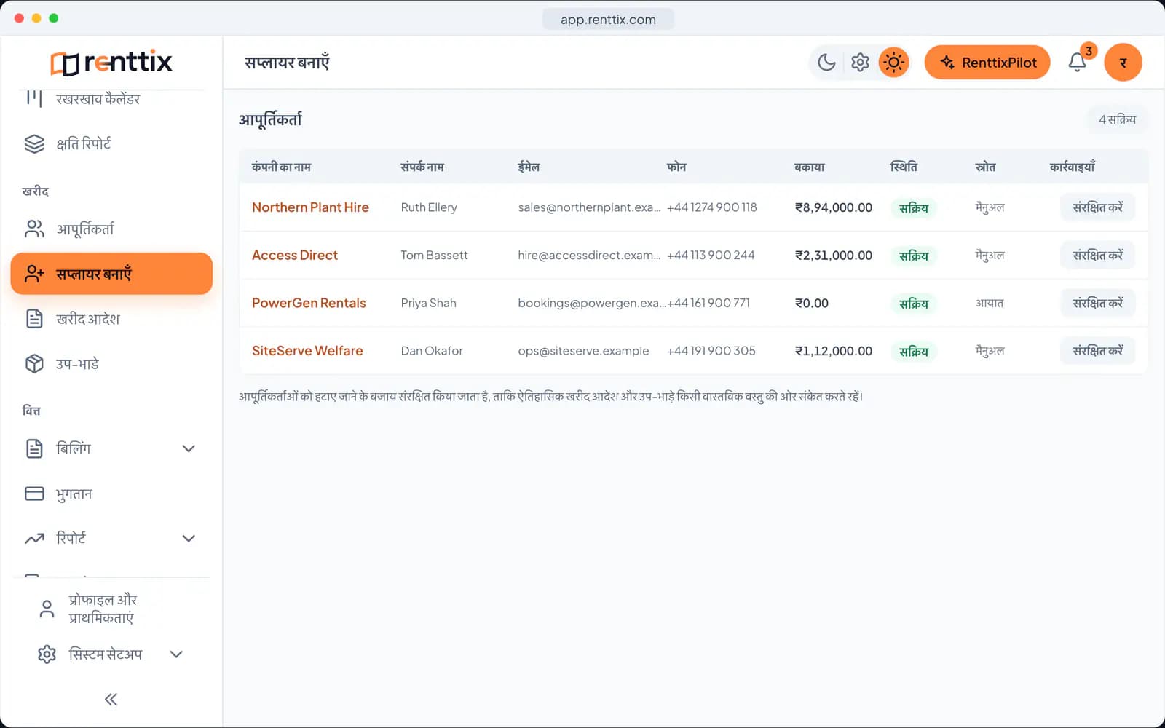The width and height of the screenshot is (1165, 728).
Task: Click आयात source for PowerGen Rentals
Action: pyautogui.click(x=990, y=303)
